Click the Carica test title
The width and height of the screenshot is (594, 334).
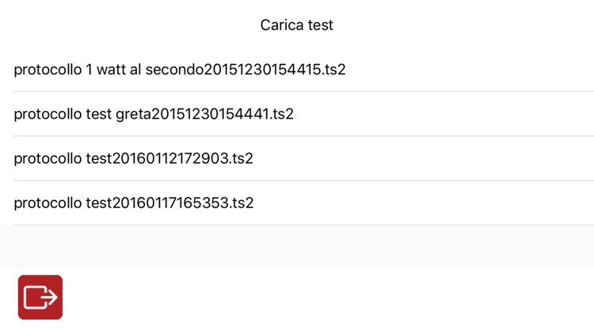297,25
